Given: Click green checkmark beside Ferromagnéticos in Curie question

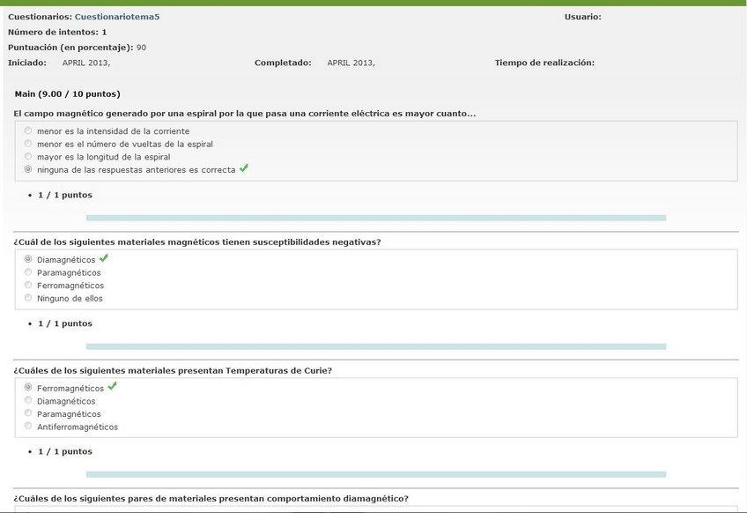Looking at the screenshot, I should pyautogui.click(x=112, y=386).
